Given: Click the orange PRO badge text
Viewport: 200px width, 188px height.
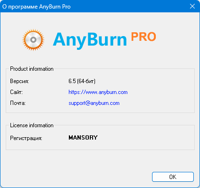Looking at the screenshot, I should point(143,37).
